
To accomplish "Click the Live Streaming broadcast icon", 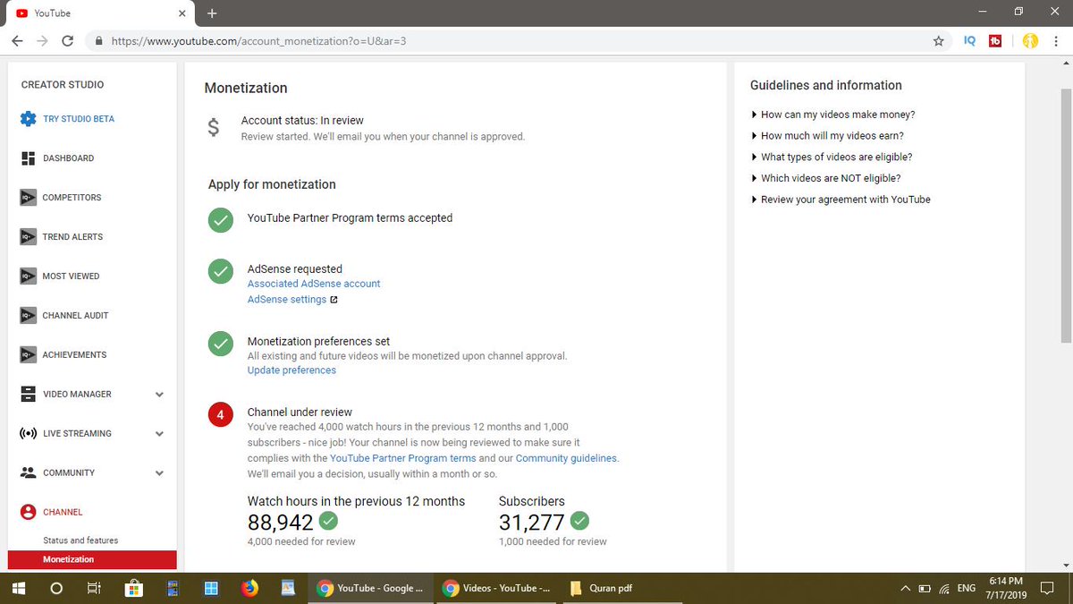I will pos(28,434).
